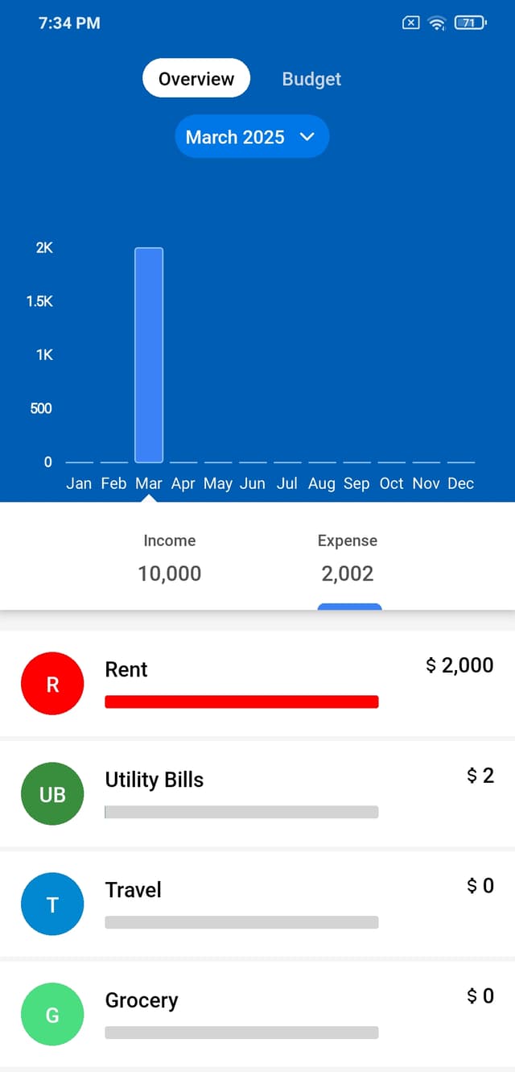515x1072 pixels.
Task: Tap the Utility Bills progress bar
Action: tap(241, 813)
